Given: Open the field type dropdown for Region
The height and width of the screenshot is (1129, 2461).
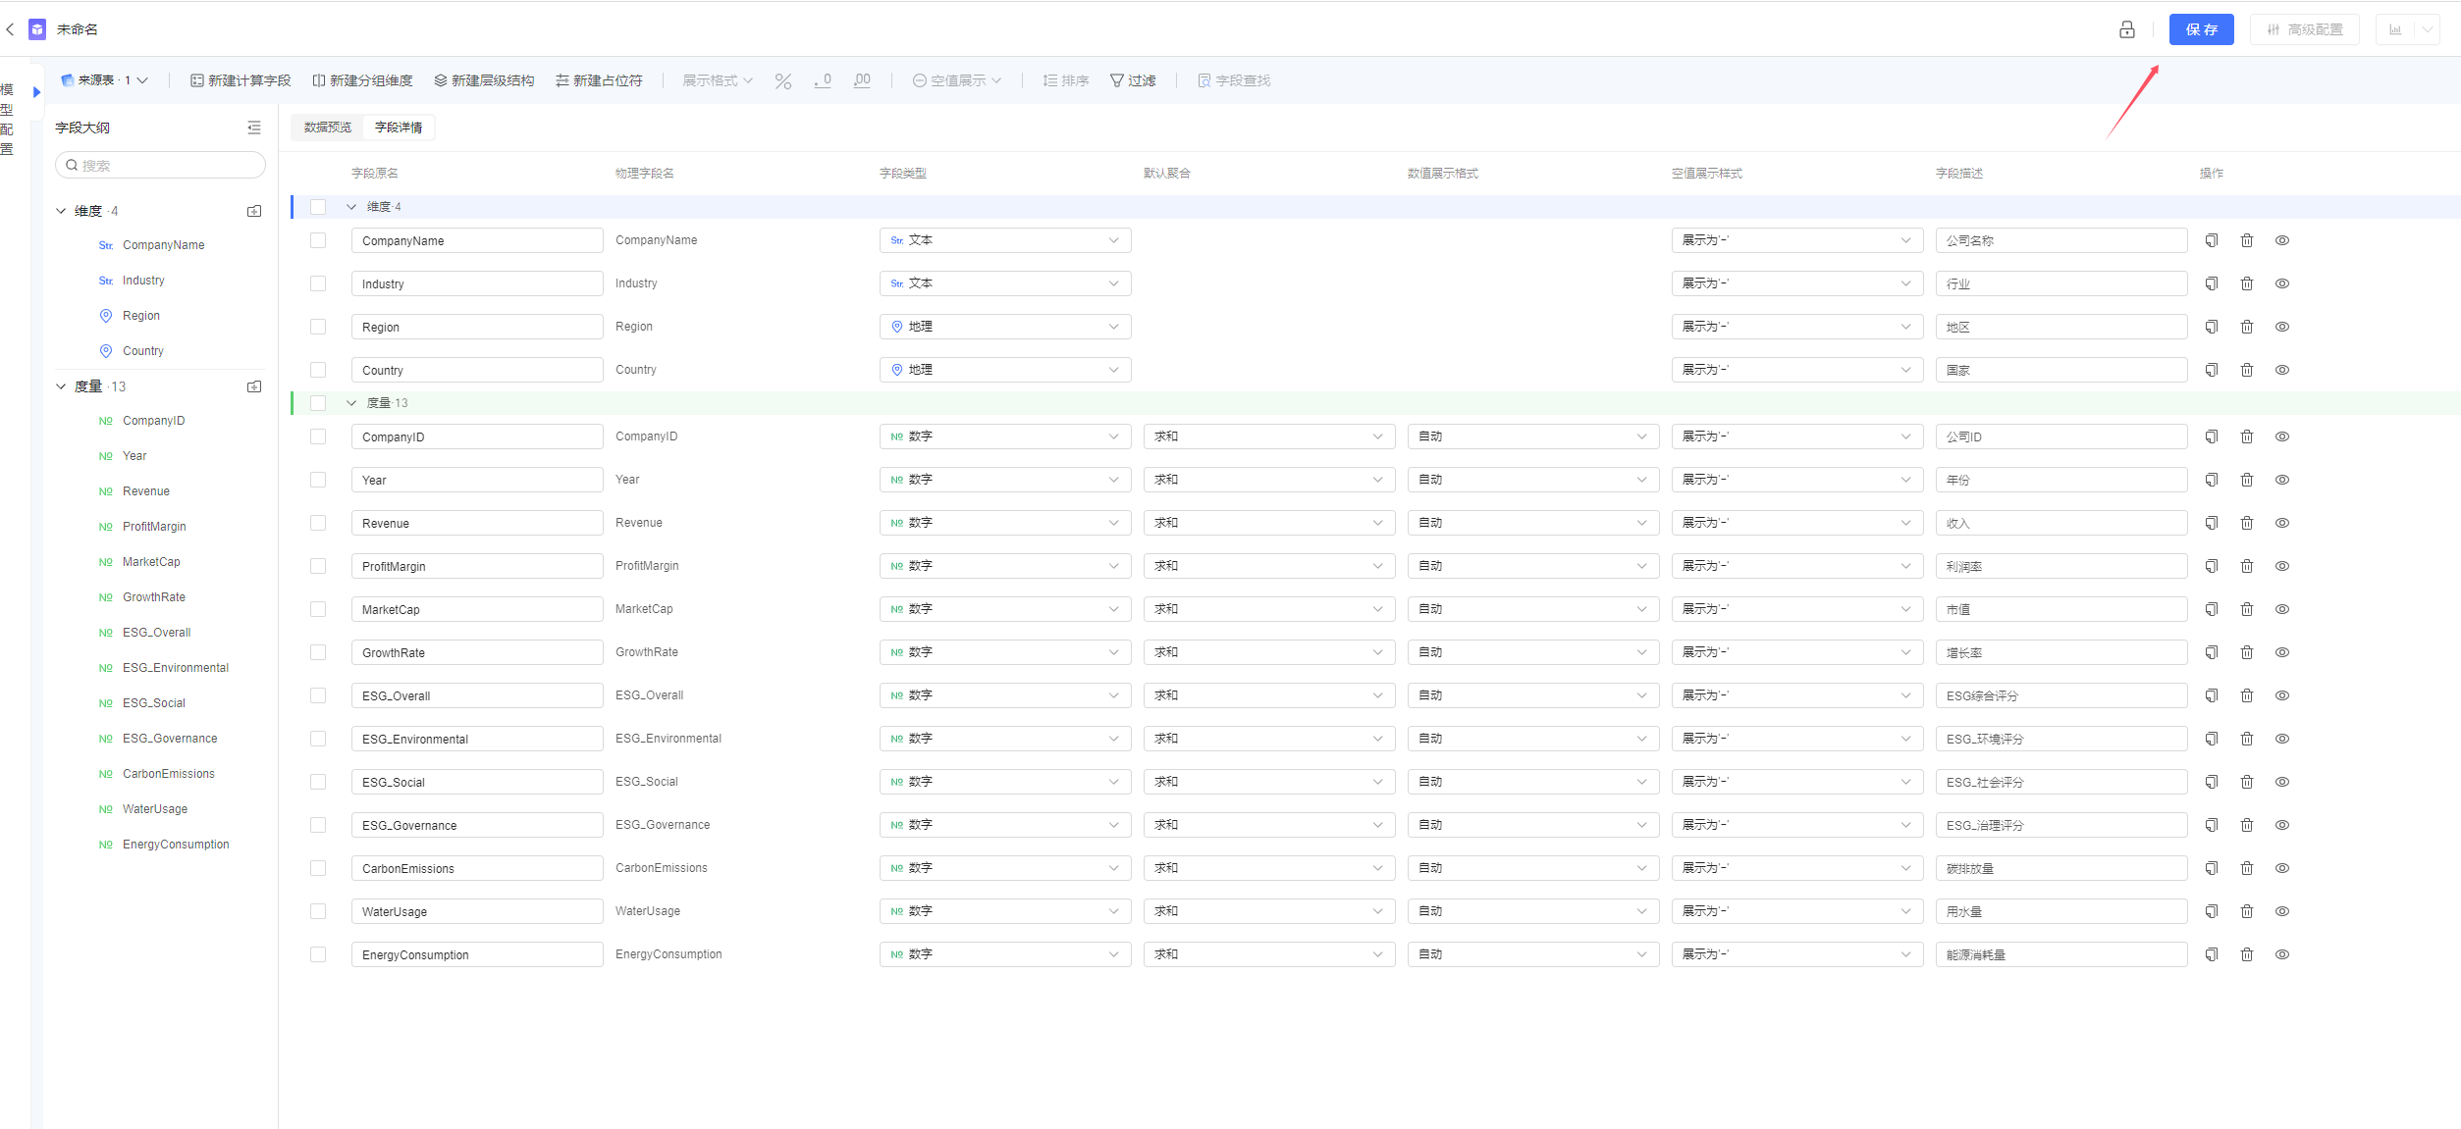Looking at the screenshot, I should click(1005, 327).
